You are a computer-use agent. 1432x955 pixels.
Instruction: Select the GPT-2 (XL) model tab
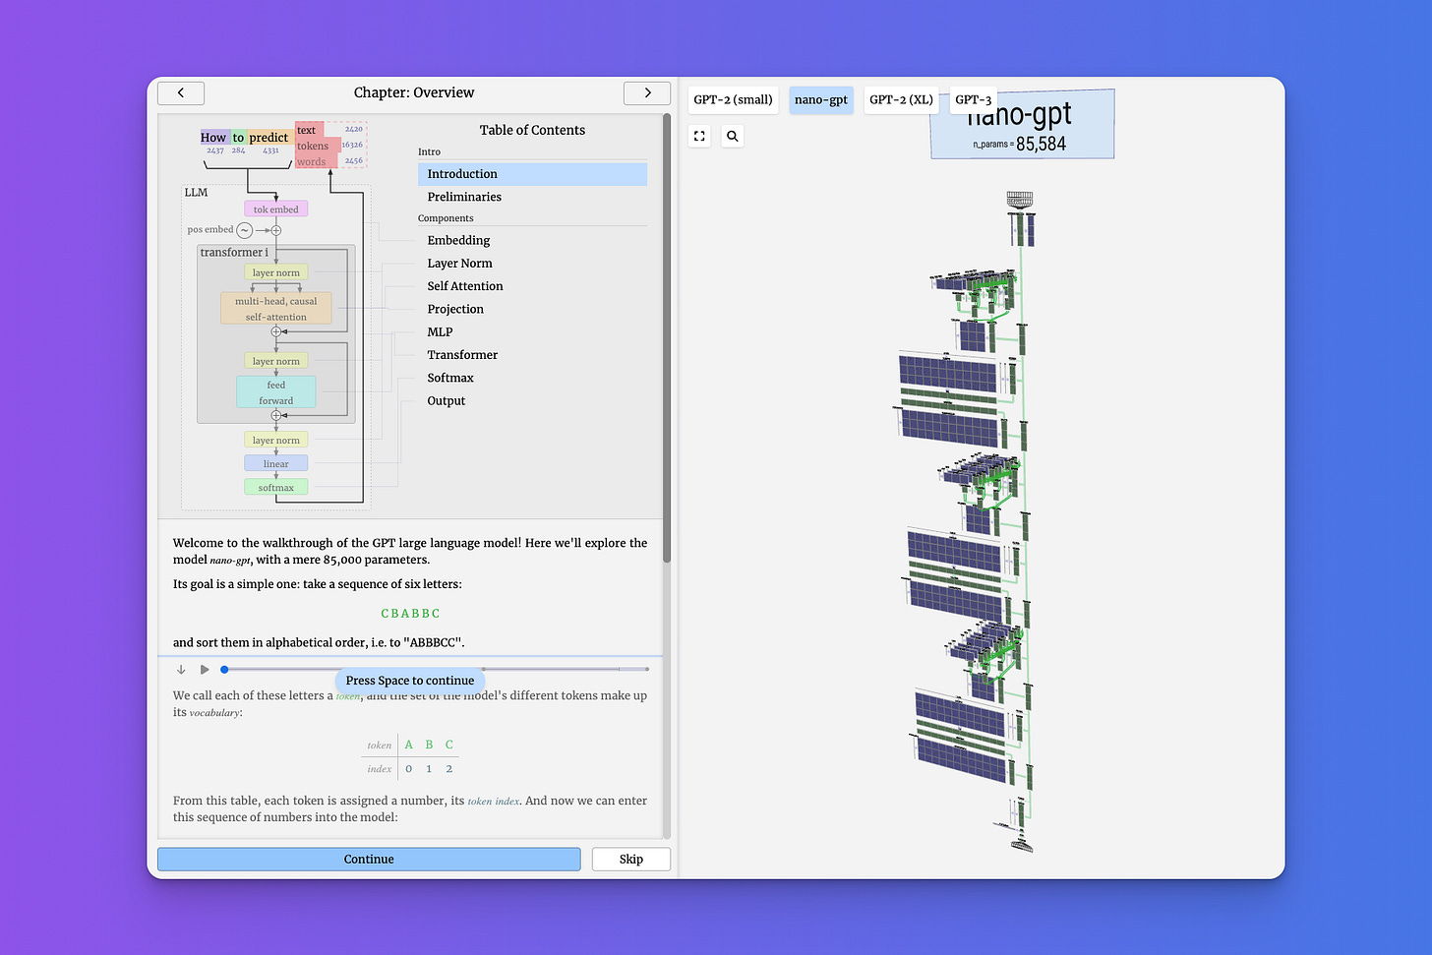pos(901,99)
